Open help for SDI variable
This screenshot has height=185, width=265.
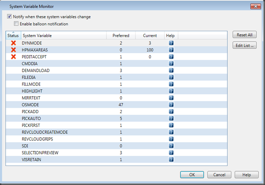[x=171, y=146]
